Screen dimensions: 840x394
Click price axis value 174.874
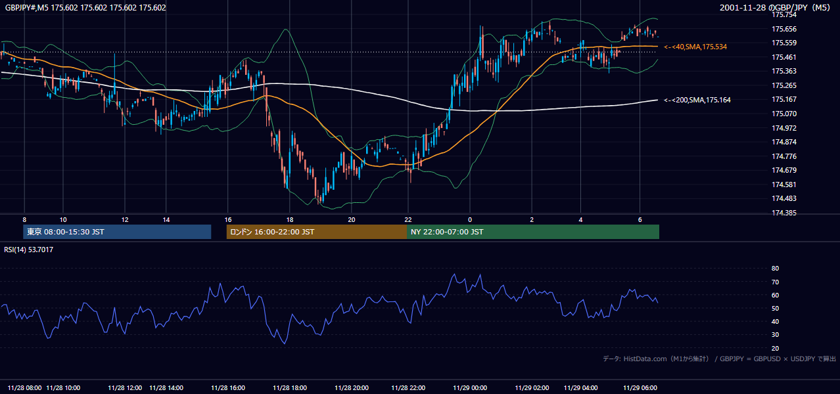(x=783, y=142)
